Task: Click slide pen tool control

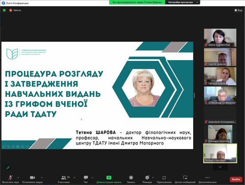Action: [13, 146]
